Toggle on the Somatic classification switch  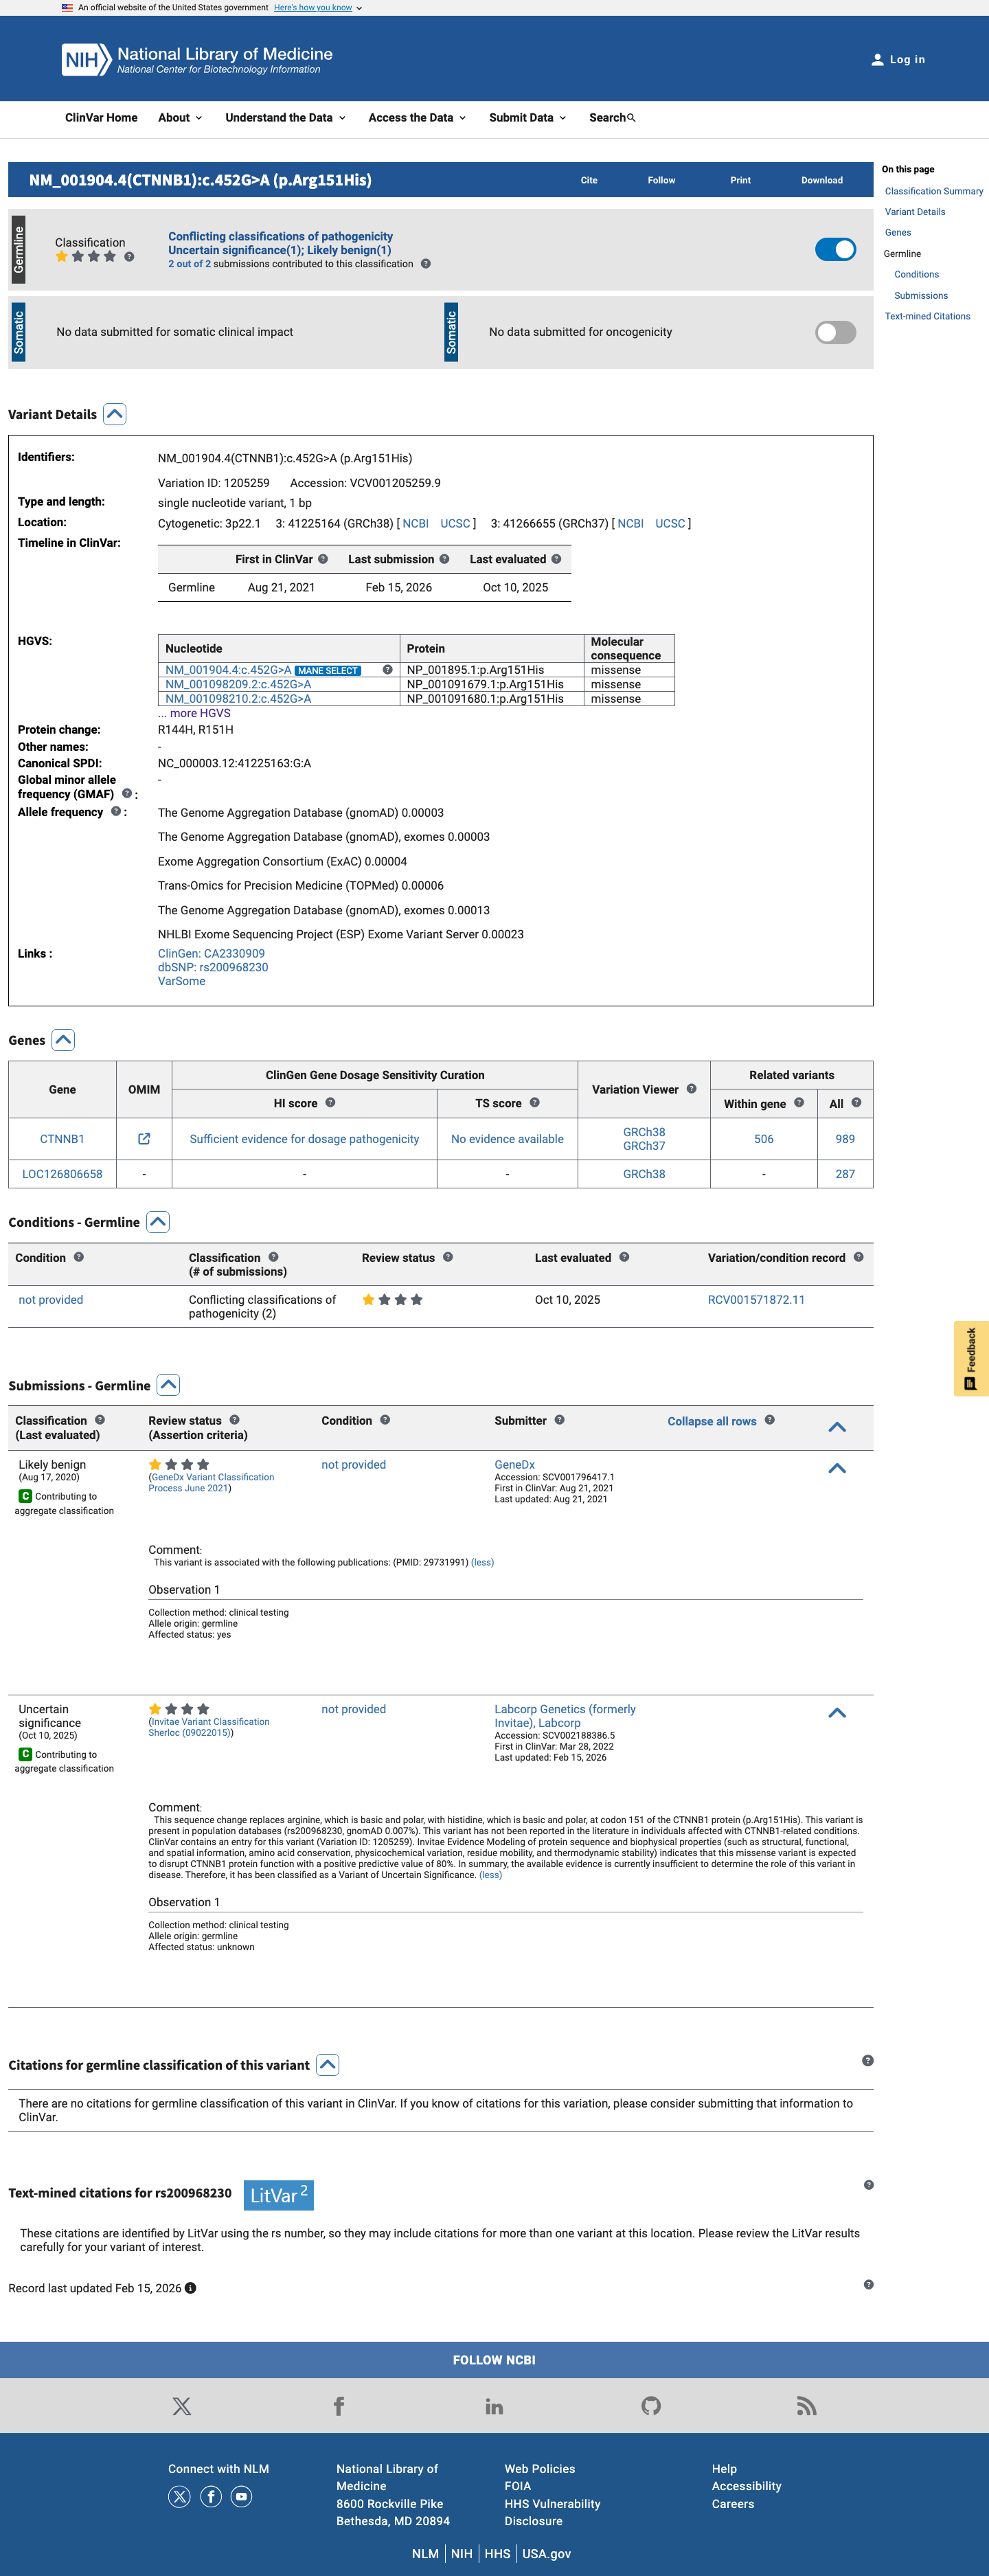click(835, 332)
